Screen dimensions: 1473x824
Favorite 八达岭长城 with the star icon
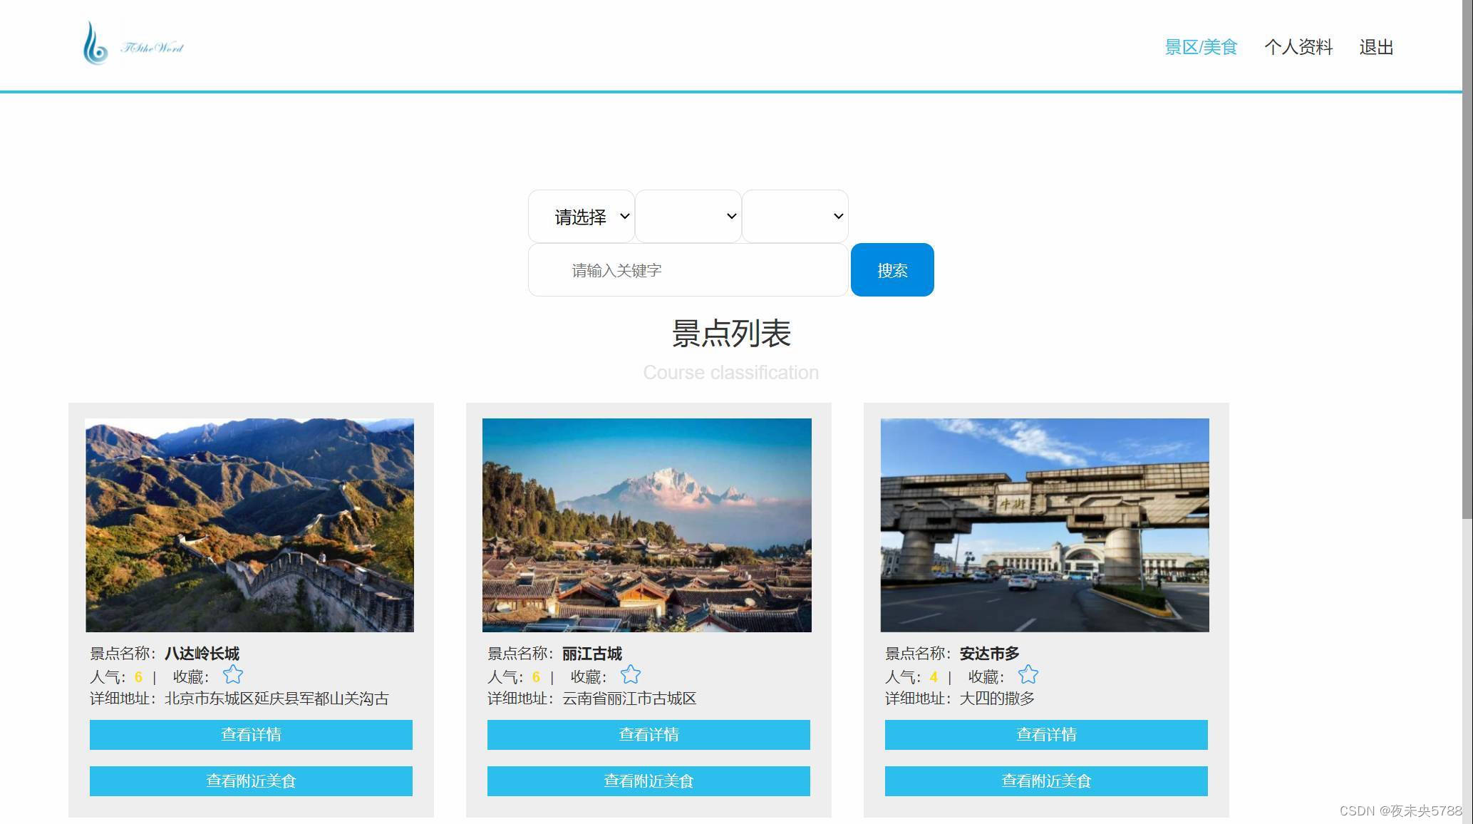pyautogui.click(x=233, y=674)
